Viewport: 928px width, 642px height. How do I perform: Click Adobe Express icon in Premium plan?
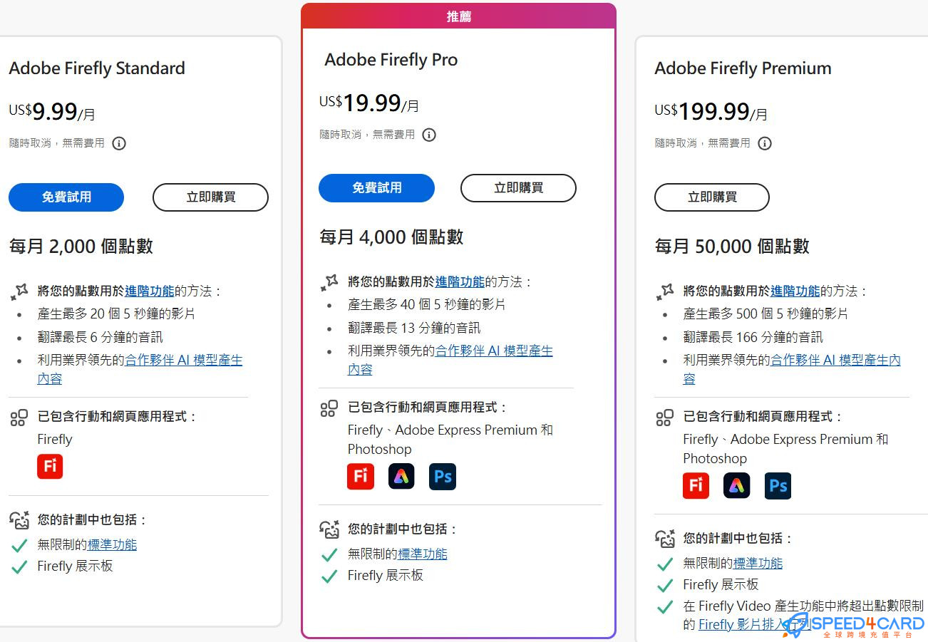tap(736, 485)
